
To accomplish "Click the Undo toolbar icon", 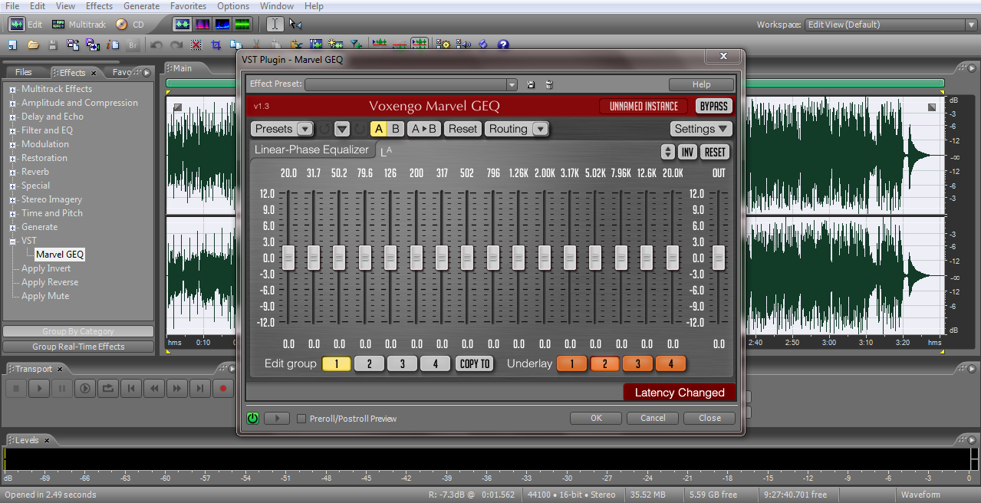I will [156, 44].
